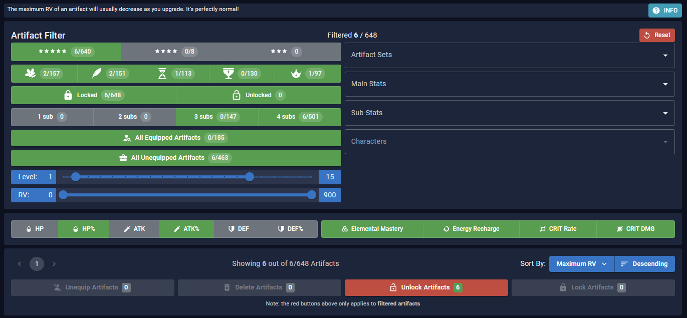
Task: Toggle the flat DEF substat filter
Action: tap(239, 229)
